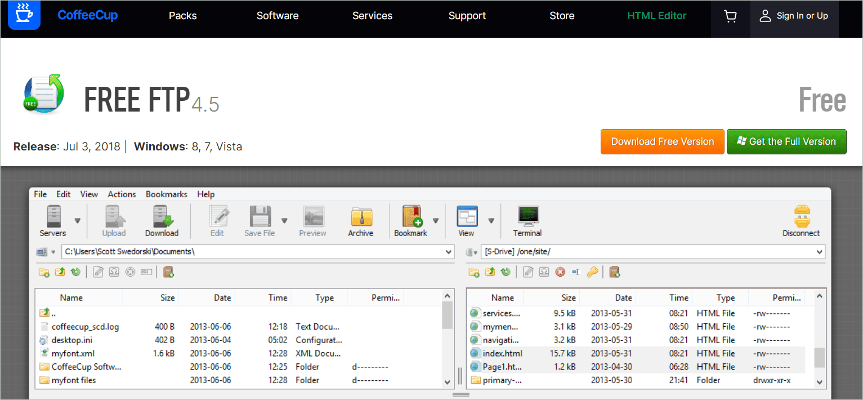
Task: Open the Services navigation link
Action: (x=373, y=16)
